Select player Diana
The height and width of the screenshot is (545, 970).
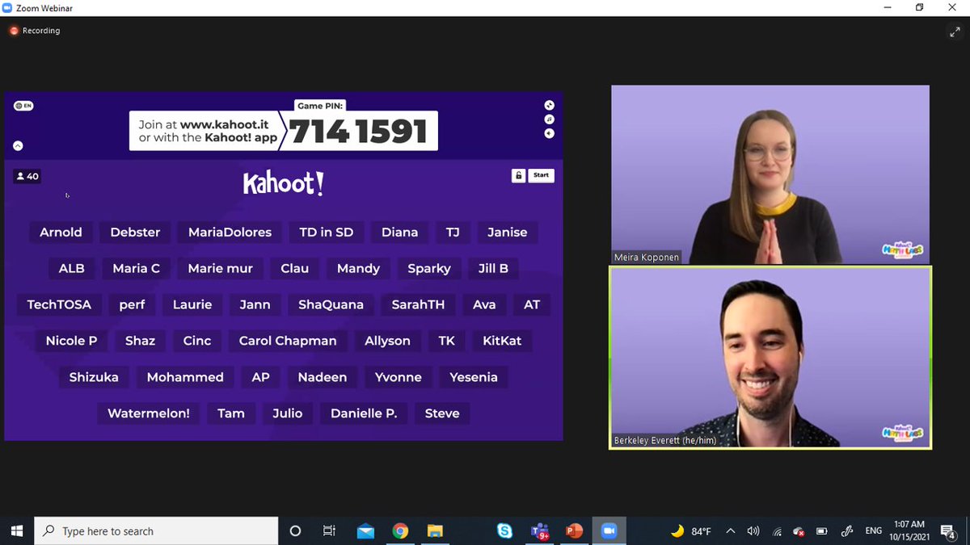point(400,233)
